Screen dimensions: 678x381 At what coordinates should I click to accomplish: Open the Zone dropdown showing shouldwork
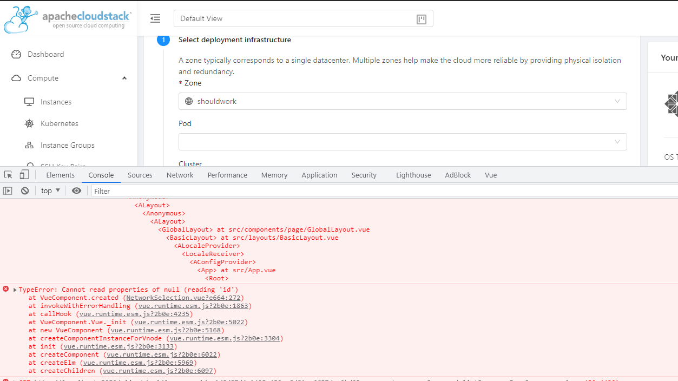[x=403, y=101]
